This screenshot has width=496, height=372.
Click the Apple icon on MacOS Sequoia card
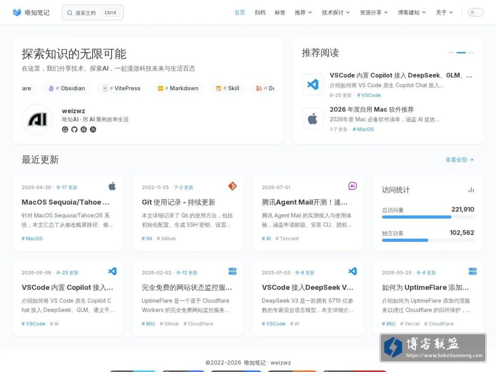click(x=112, y=186)
